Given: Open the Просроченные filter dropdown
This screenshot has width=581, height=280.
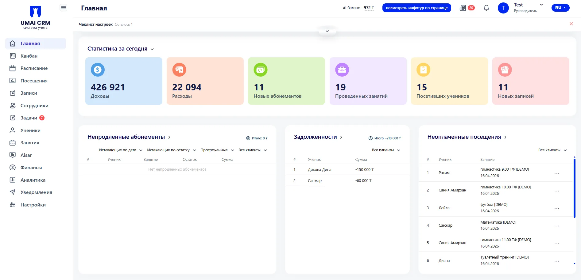Looking at the screenshot, I should coord(217,150).
